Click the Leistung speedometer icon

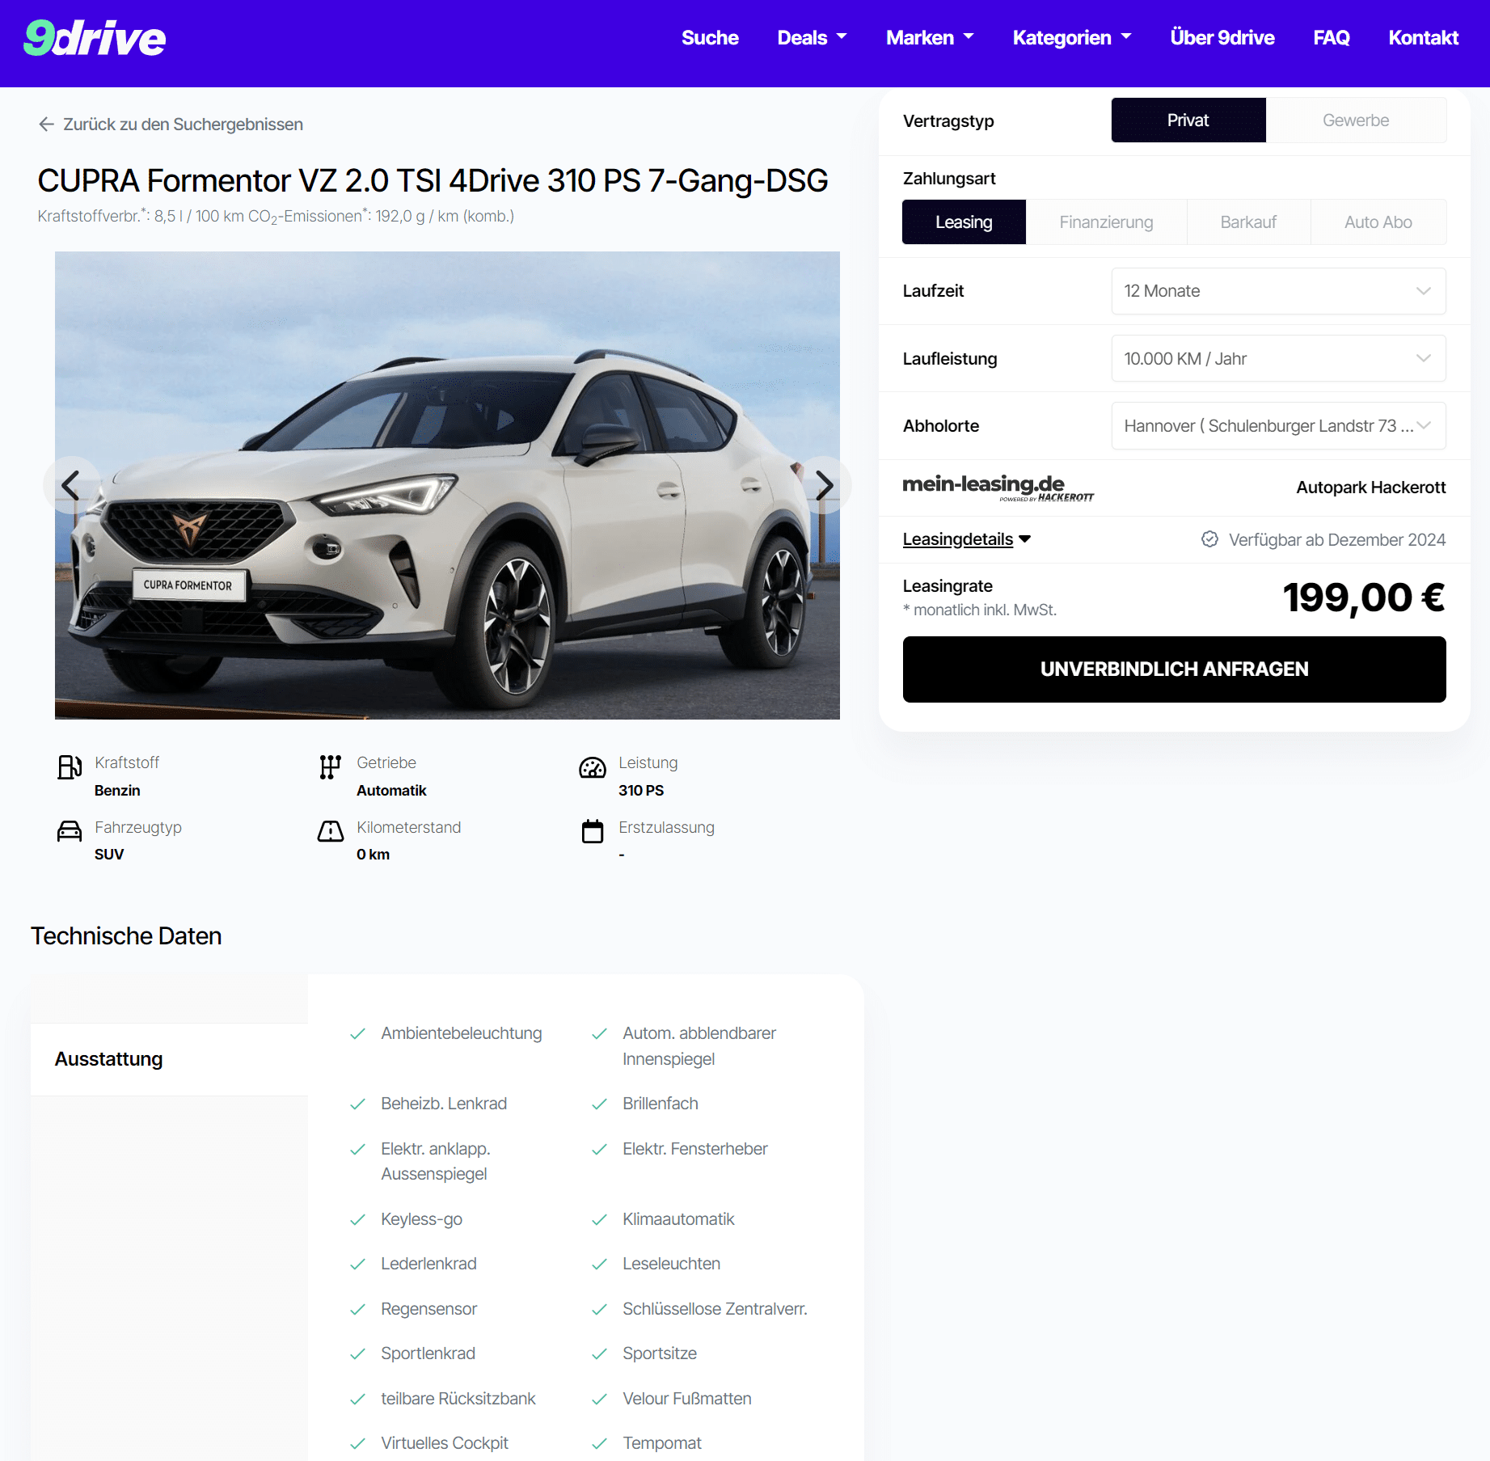(x=593, y=767)
